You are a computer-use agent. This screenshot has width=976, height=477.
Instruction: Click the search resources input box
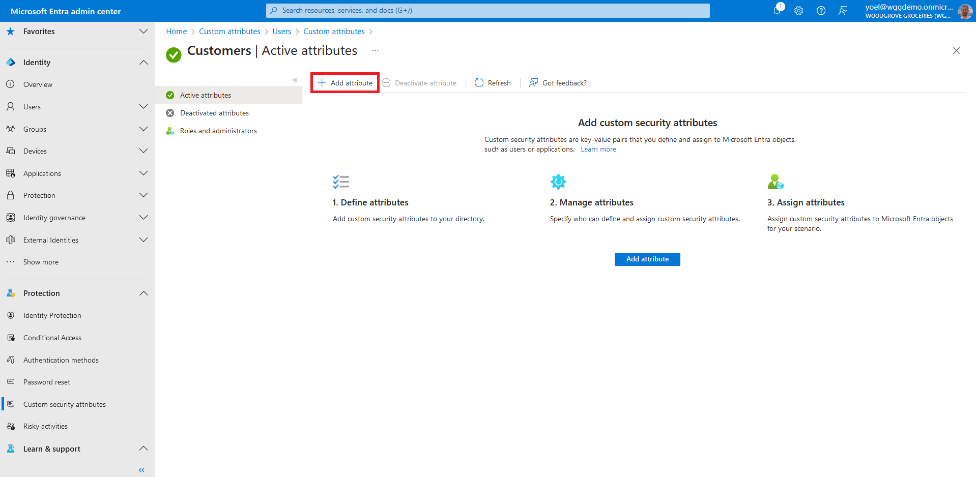pyautogui.click(x=487, y=11)
